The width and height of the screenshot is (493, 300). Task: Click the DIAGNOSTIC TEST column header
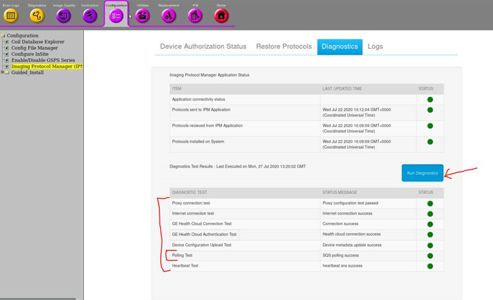coord(189,192)
